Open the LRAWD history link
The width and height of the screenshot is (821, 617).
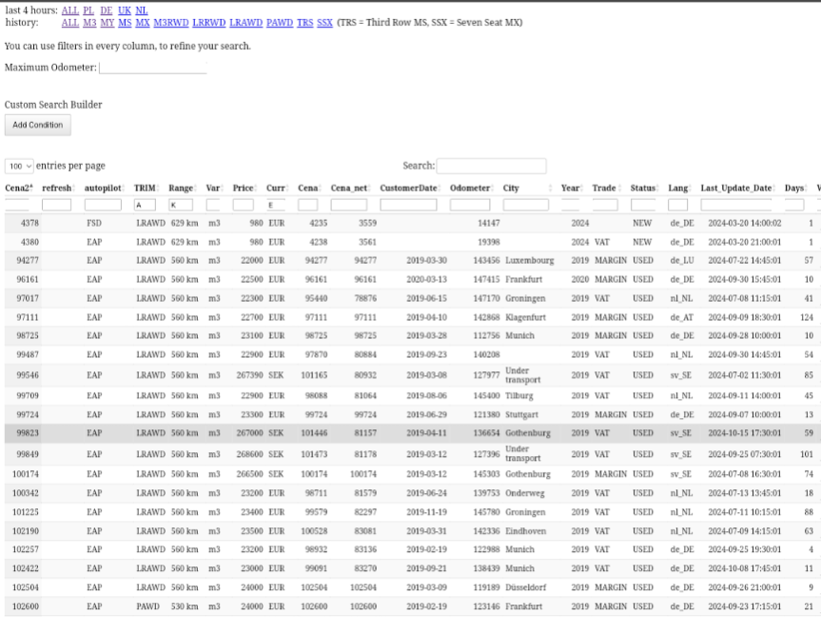point(246,23)
